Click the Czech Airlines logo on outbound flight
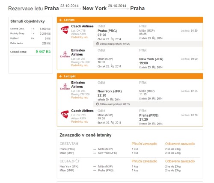The width and height of the screenshot is (214, 183). (x=65, y=30)
